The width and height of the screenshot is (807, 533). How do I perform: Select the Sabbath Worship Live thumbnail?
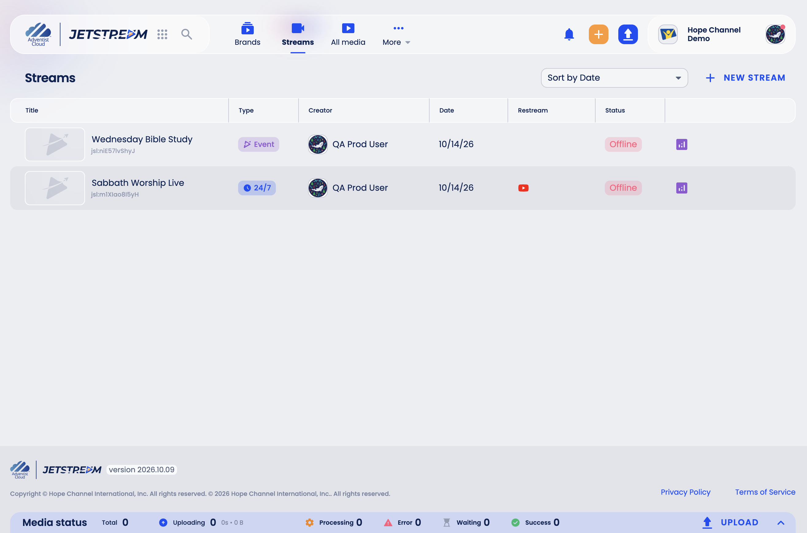(55, 188)
